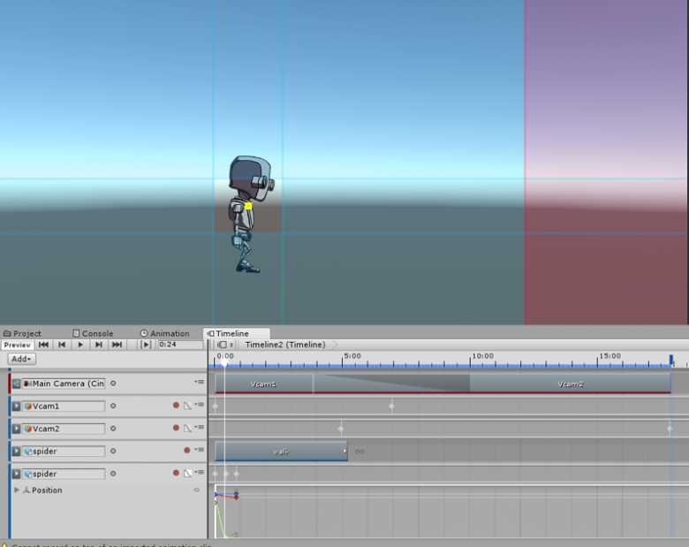Open the Main Camera track options menu
689x547 pixels.
[199, 383]
